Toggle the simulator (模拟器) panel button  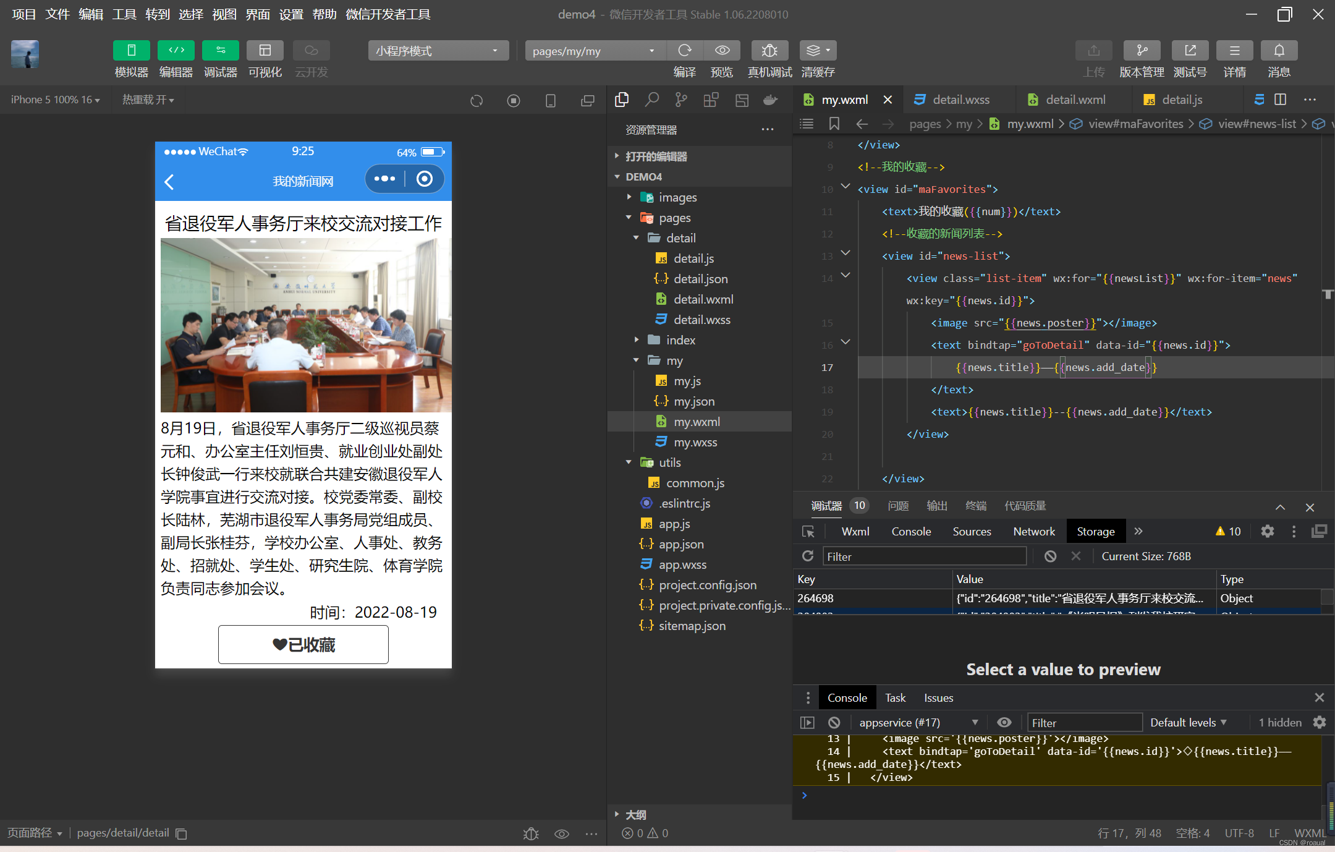pyautogui.click(x=131, y=51)
